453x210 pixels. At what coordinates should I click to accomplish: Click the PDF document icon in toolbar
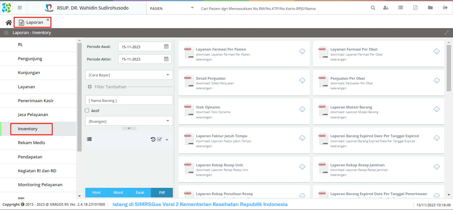click(x=415, y=8)
